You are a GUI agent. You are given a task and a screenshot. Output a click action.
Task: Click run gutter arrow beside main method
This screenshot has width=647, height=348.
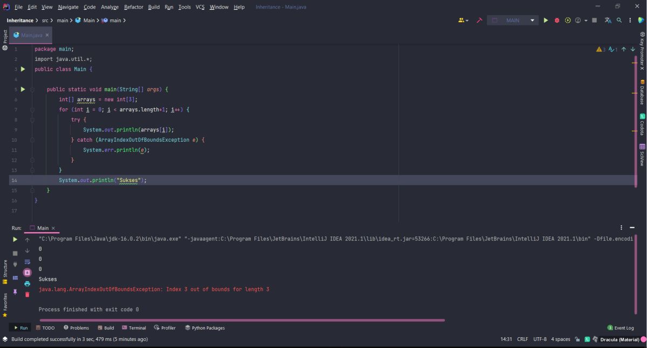tap(23, 89)
